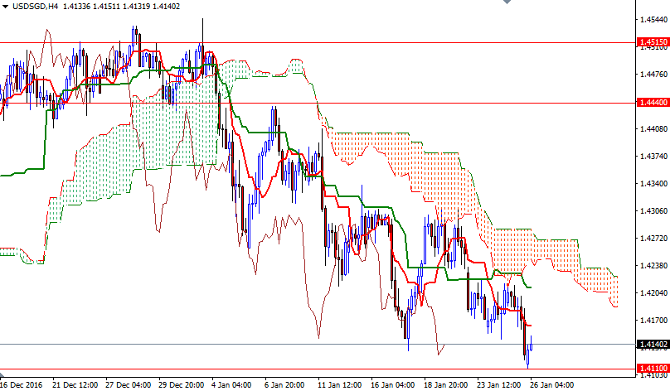Viewport: 670px width, 391px height.
Task: Click the 1.42720 price scale value
Action: (x=653, y=239)
